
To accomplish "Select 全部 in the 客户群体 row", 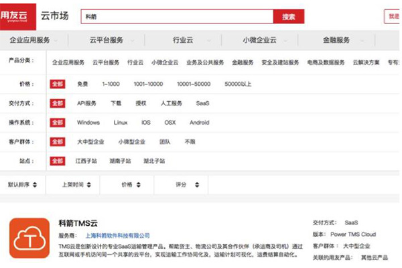I will click(58, 141).
